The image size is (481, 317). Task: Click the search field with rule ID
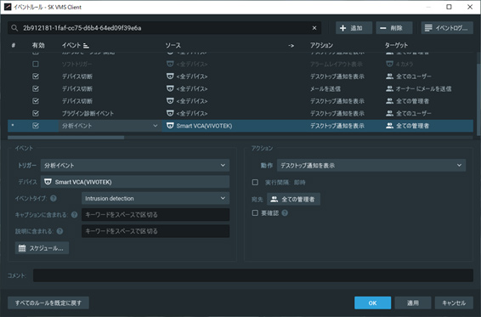tap(164, 28)
